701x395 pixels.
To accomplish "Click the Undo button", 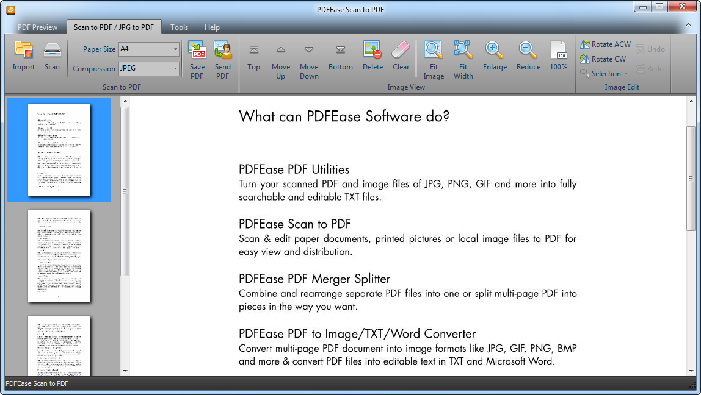I will pyautogui.click(x=650, y=49).
